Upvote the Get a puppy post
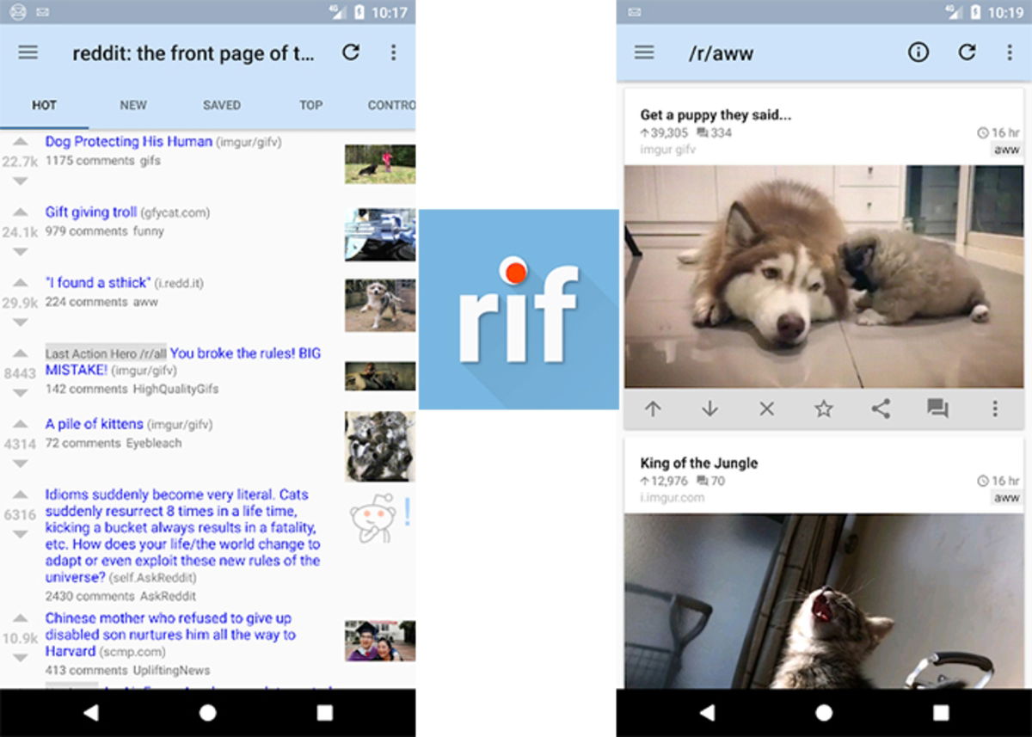The image size is (1032, 737). pyautogui.click(x=653, y=409)
